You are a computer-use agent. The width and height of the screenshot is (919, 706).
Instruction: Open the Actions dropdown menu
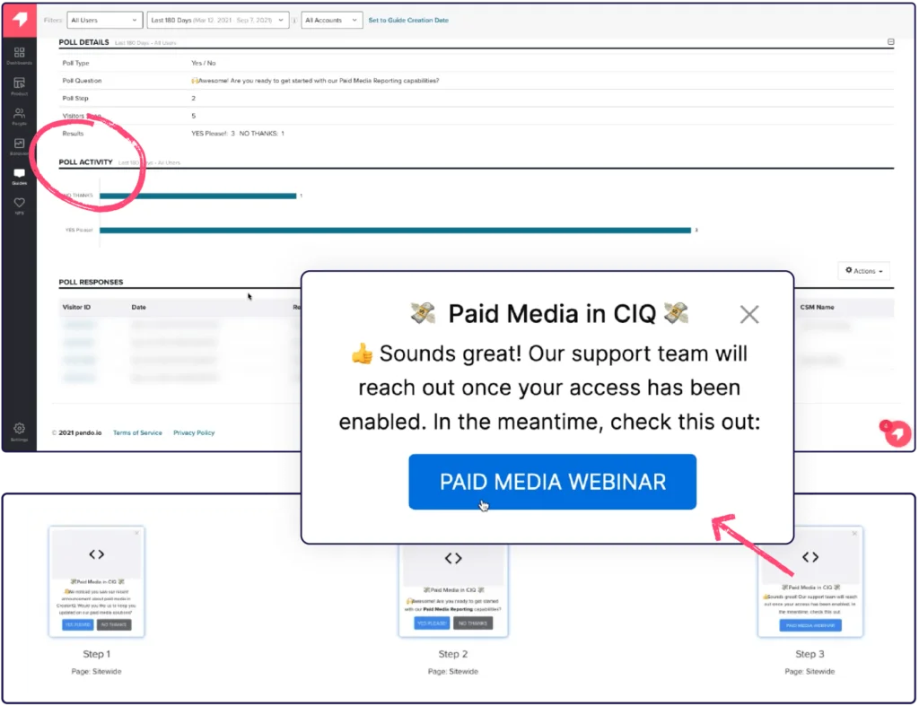(x=862, y=270)
